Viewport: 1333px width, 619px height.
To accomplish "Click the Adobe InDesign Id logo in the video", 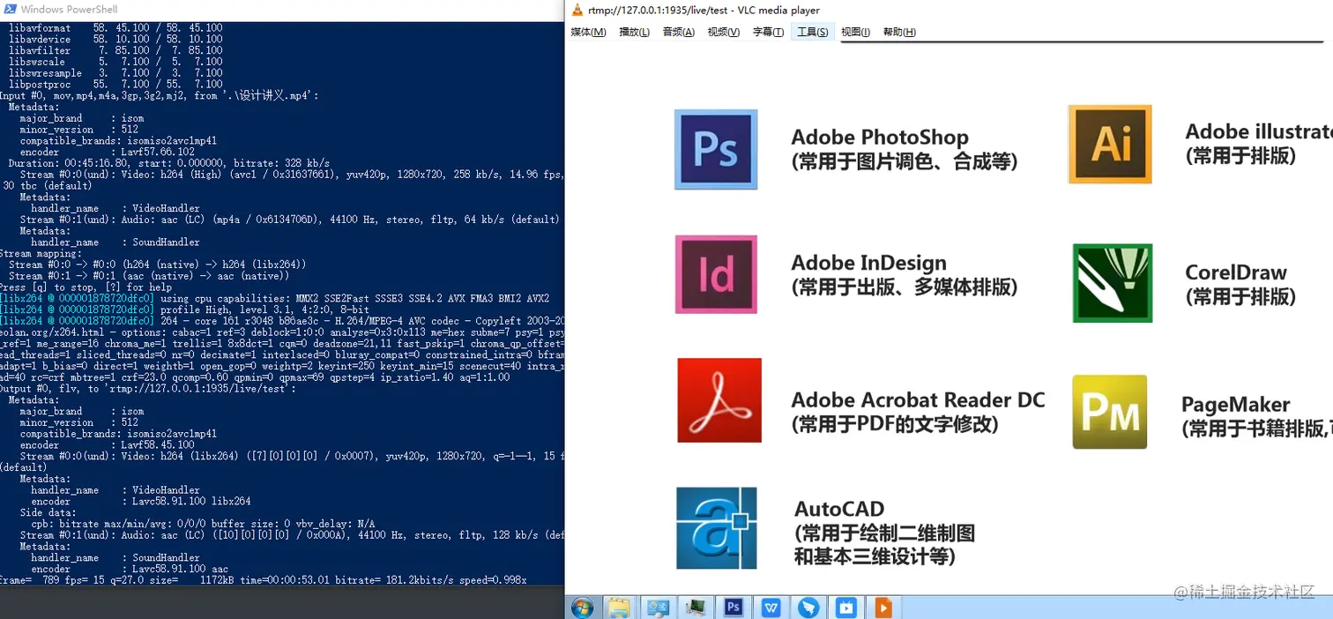I will click(716, 274).
